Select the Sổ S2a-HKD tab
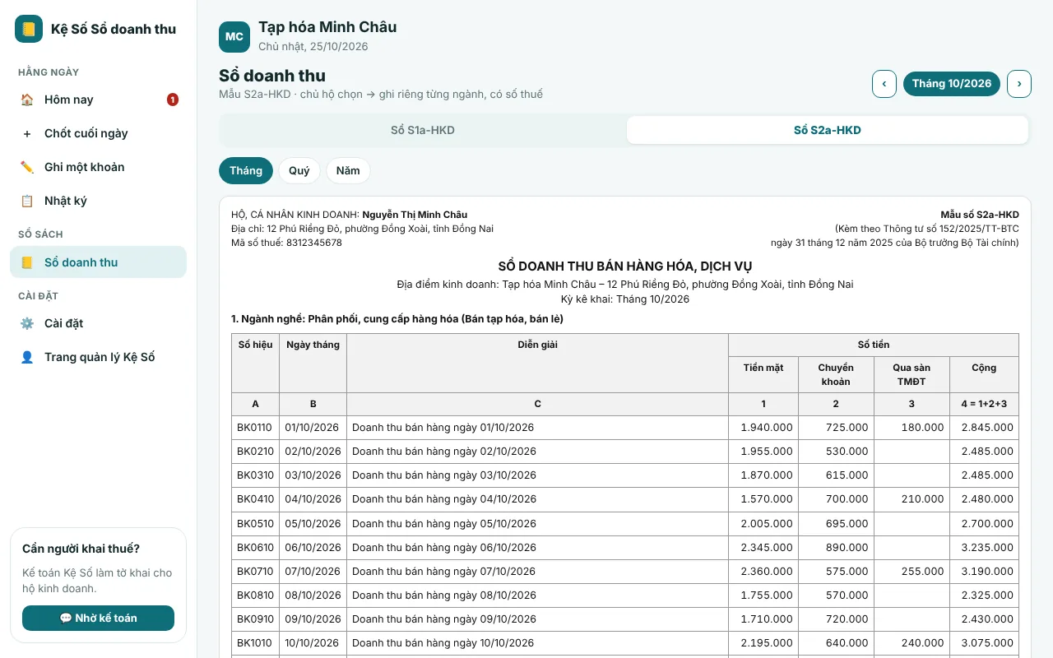Viewport: 1053px width, 658px height. [x=828, y=130]
